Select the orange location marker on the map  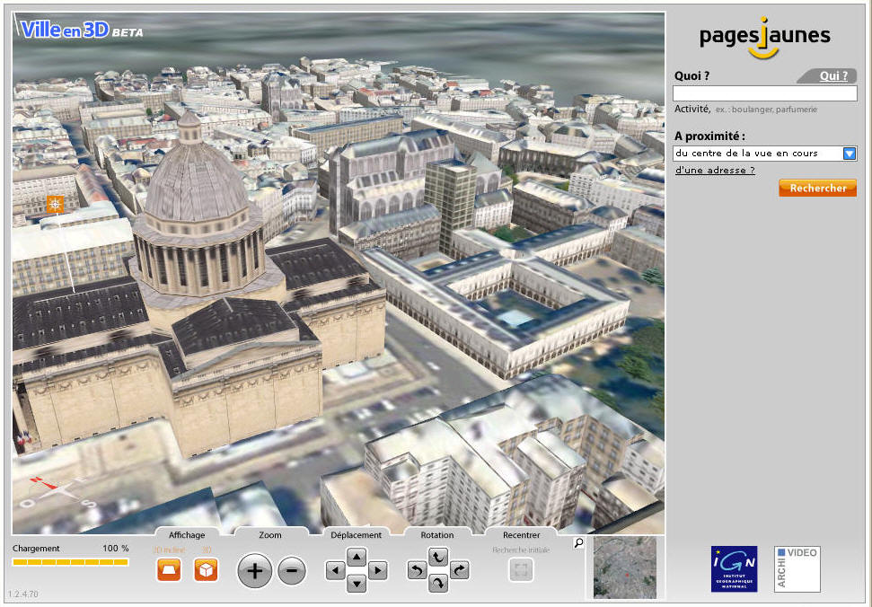click(x=55, y=205)
